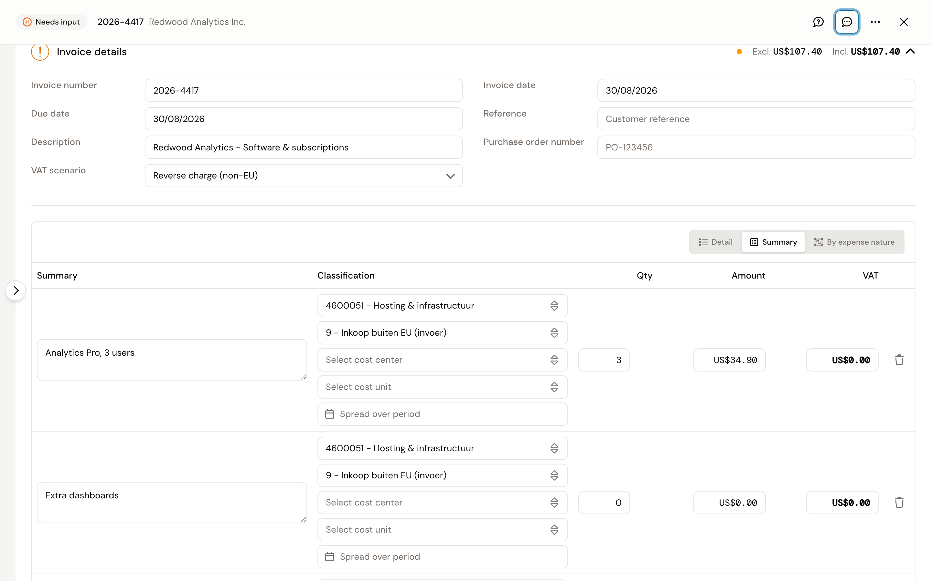The height and width of the screenshot is (581, 931).
Task: Select cost center for Analytics Pro line
Action: point(443,360)
